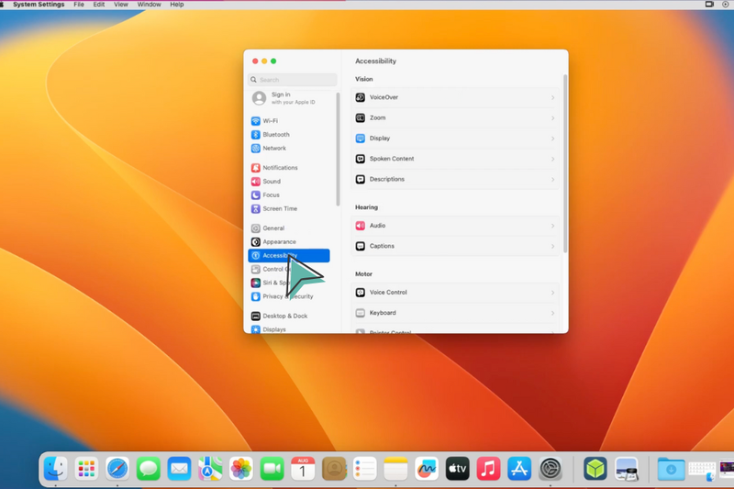Screen dimensions: 734x489
Task: Click the Network globe icon in the sidebar
Action: [256, 149]
